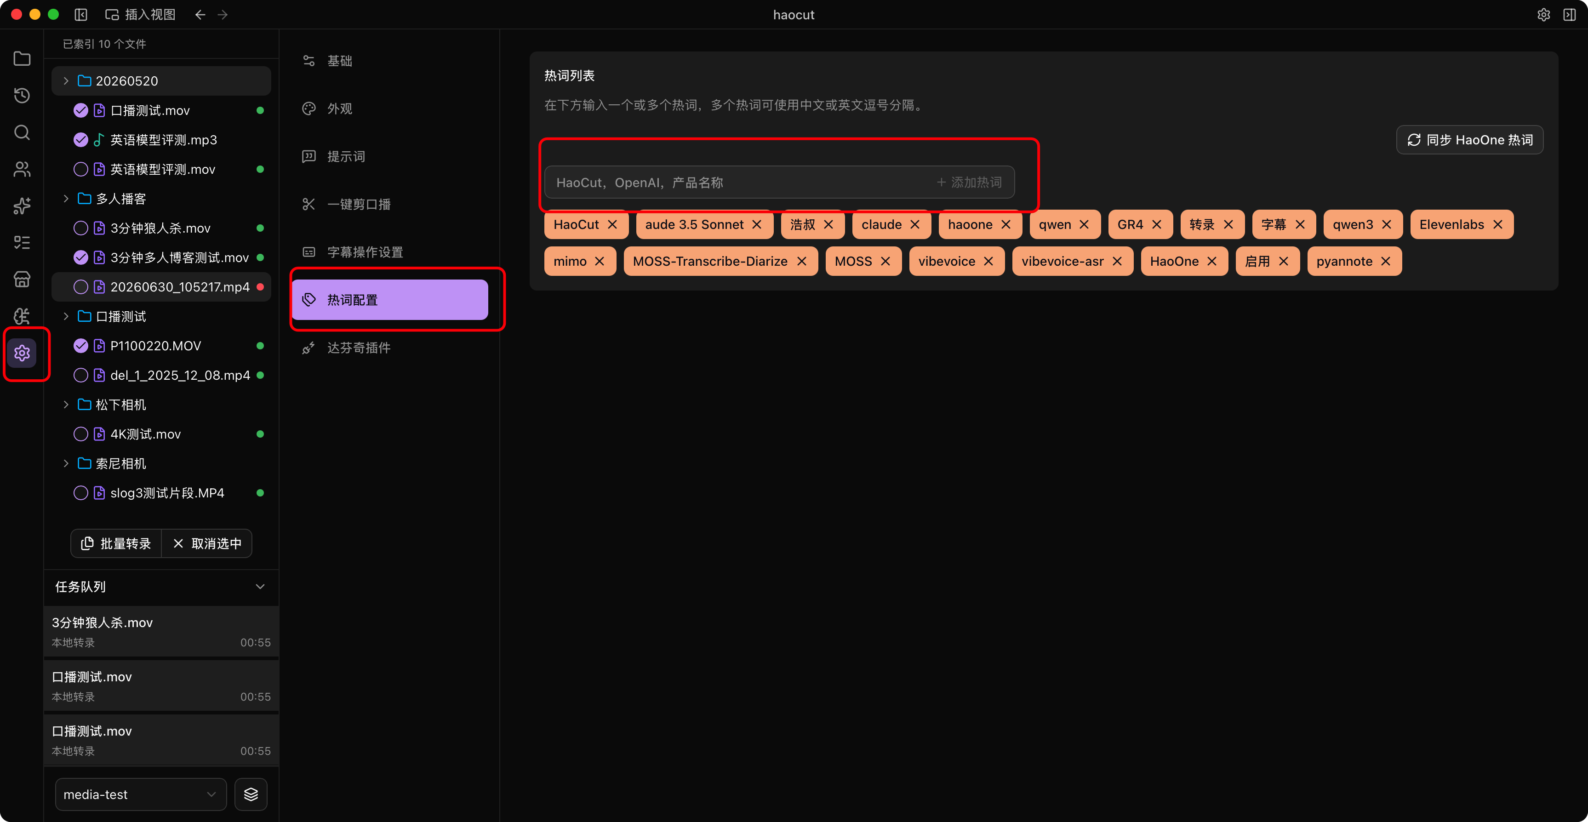Screen dimensions: 1588x822
Task: Remove the MOSS-Transcribe-Diarize tag
Action: [801, 262]
